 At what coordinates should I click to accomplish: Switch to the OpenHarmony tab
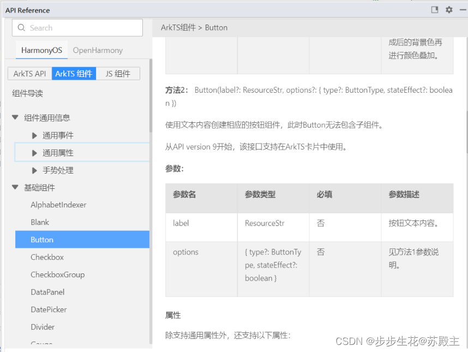[x=98, y=50]
